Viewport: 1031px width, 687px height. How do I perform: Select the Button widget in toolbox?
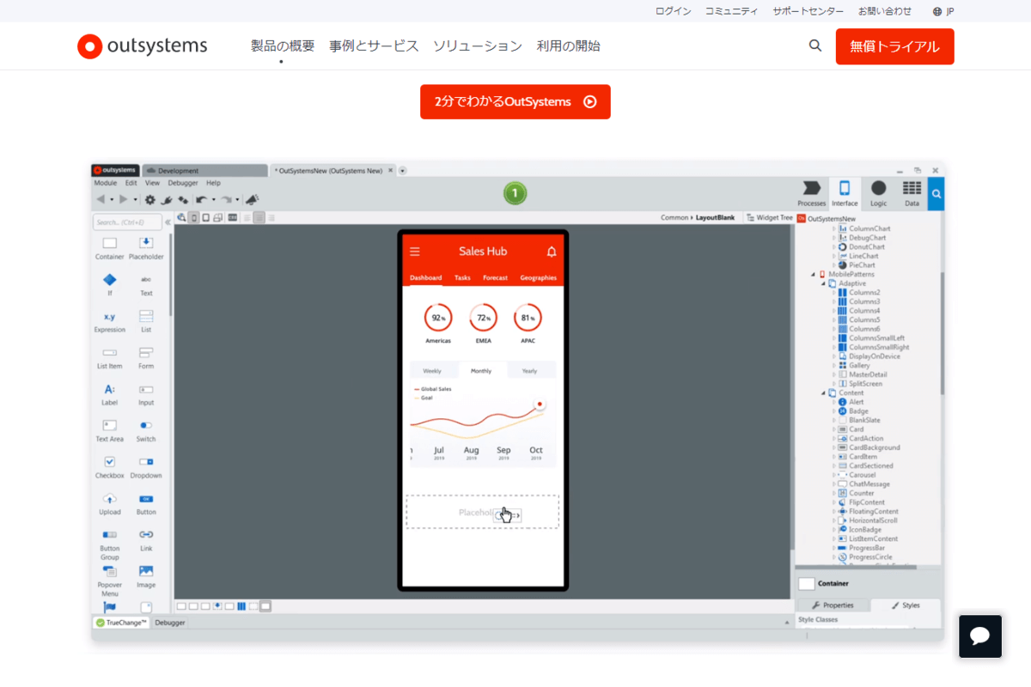point(146,504)
